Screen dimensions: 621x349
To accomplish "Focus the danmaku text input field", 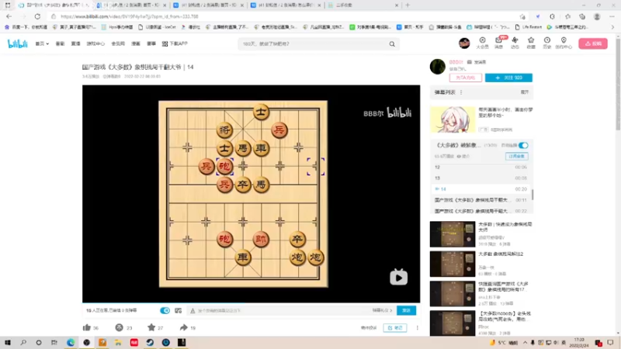I will click(x=279, y=311).
